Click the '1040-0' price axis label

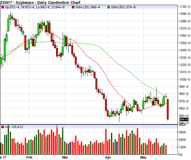184,50
